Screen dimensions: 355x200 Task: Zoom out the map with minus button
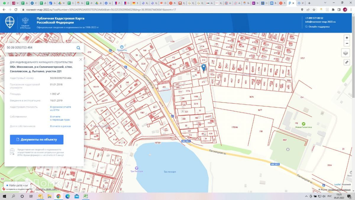[347, 44]
